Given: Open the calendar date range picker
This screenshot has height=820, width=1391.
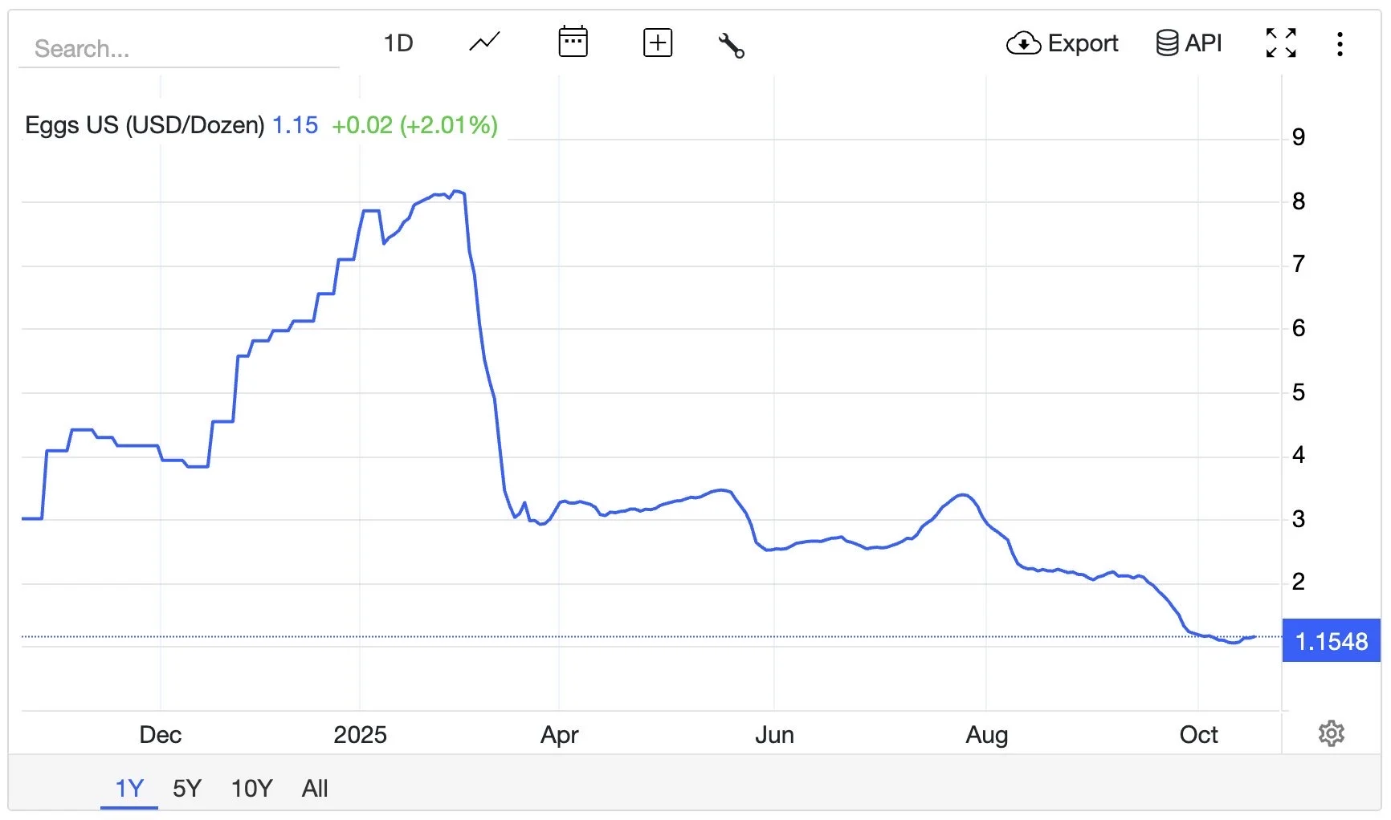Looking at the screenshot, I should point(573,42).
